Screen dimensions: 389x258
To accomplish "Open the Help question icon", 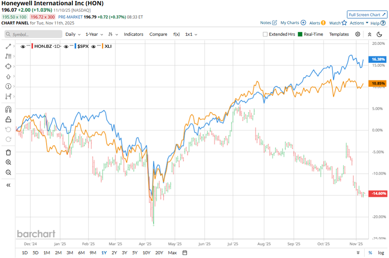I will 383,23.
